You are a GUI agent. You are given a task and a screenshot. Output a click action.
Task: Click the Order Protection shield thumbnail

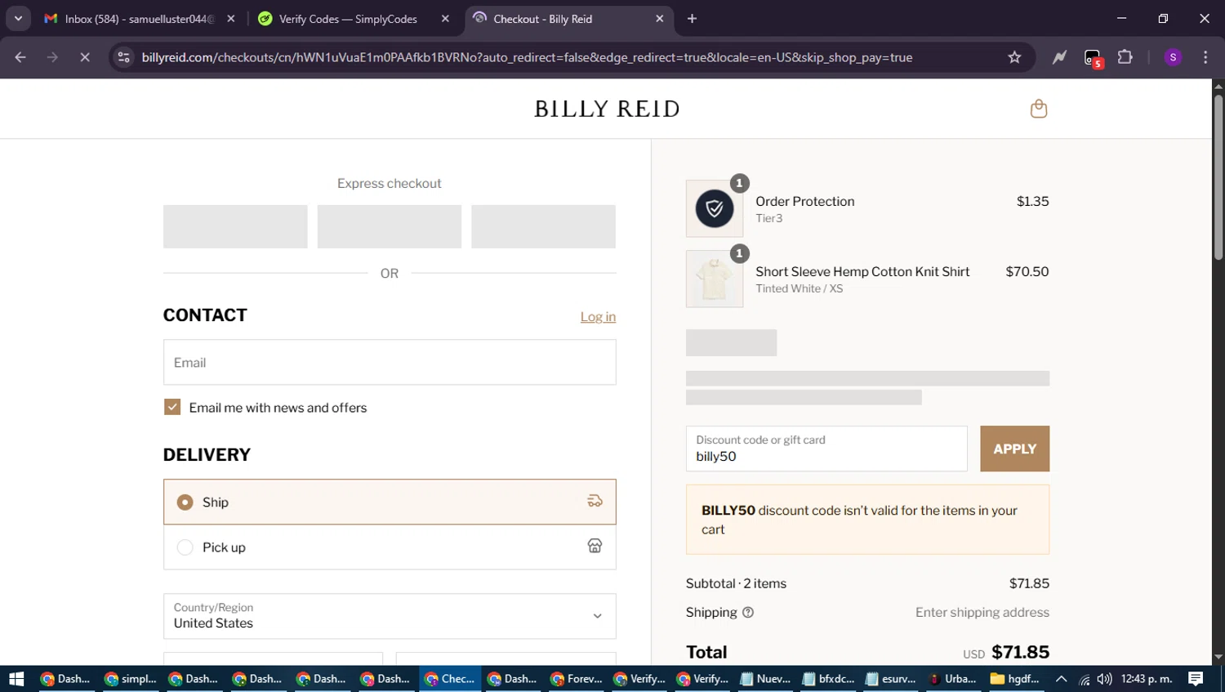tap(715, 208)
